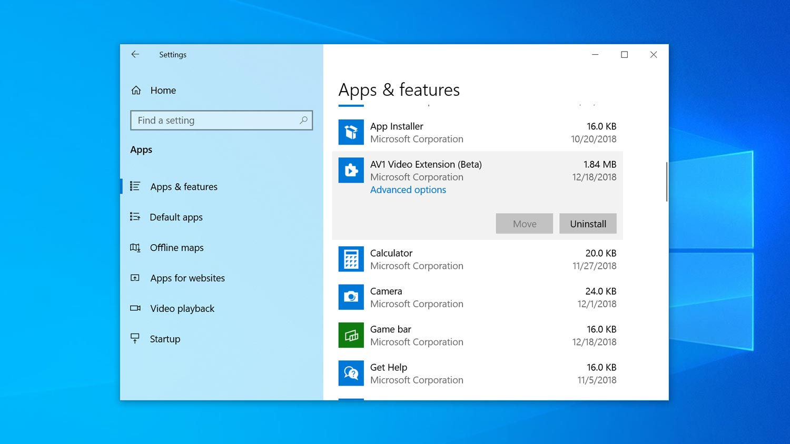Select the Video playback camera icon
The height and width of the screenshot is (444, 790).
[135, 308]
